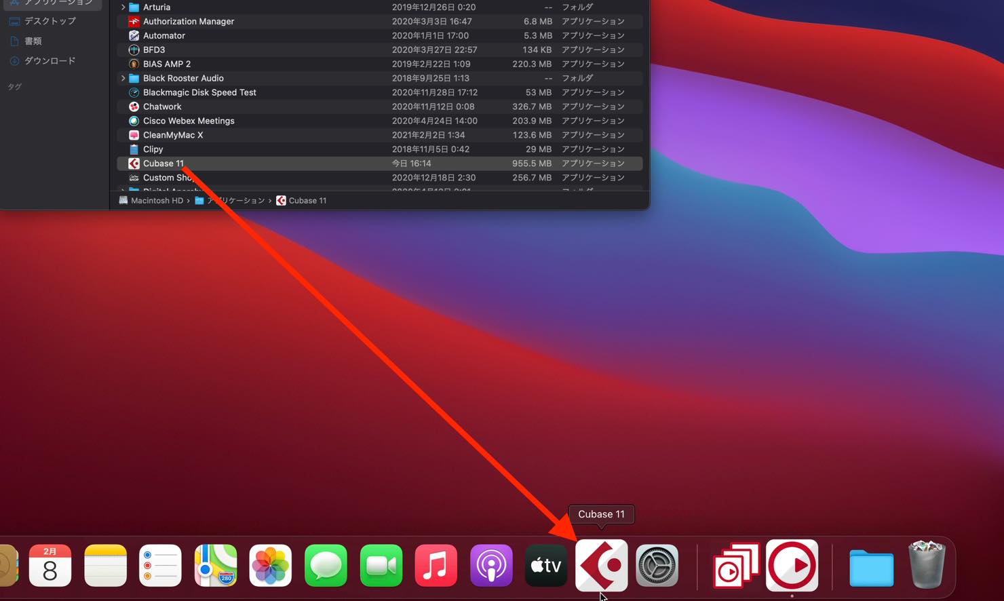Open Podcasts in the Dock
This screenshot has width=1004, height=601.
[491, 566]
